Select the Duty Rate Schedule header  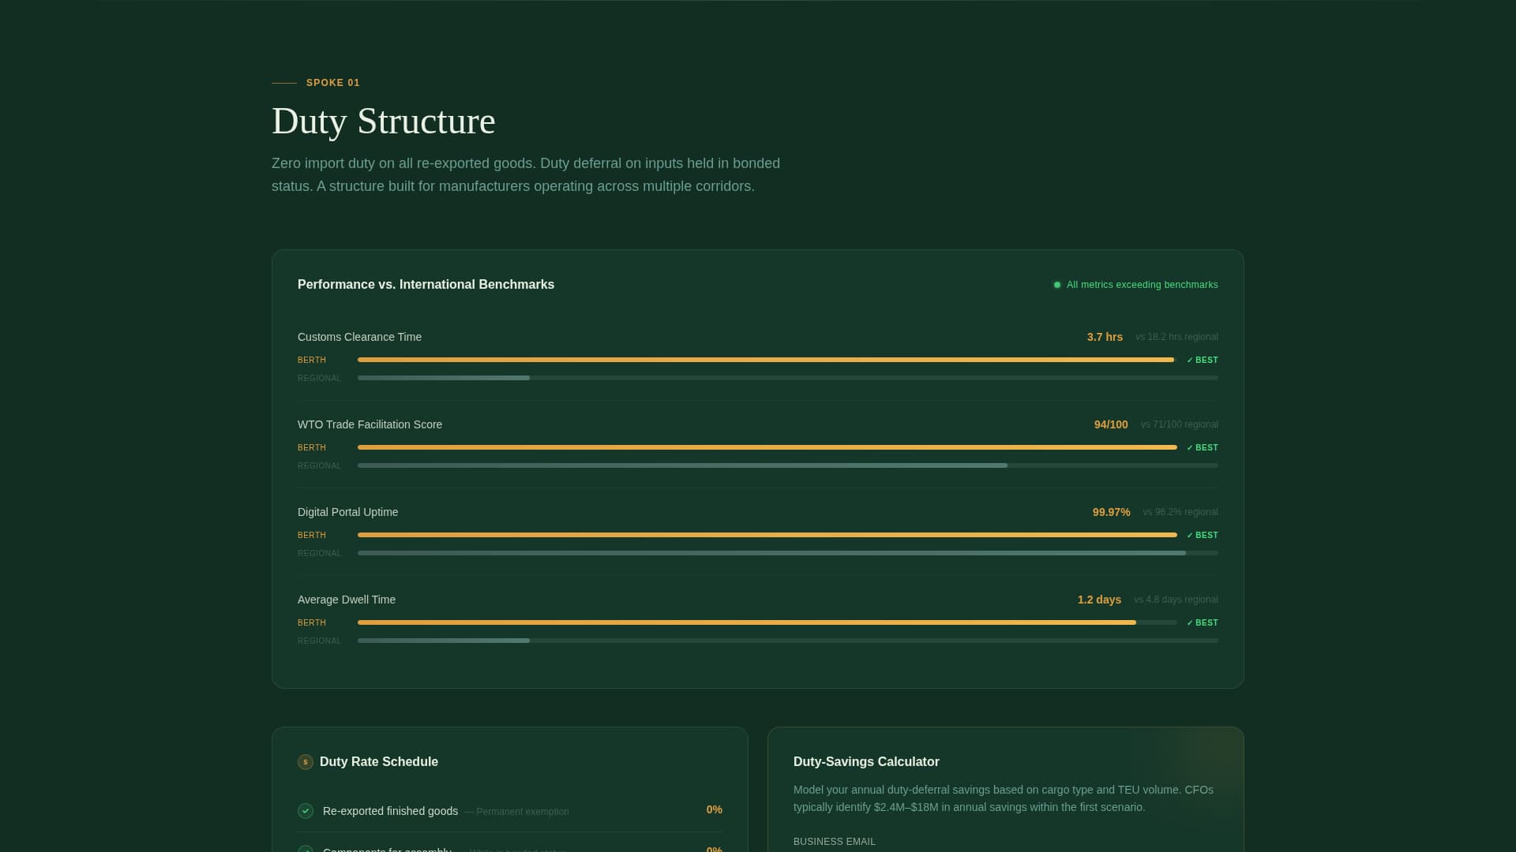[x=379, y=762]
